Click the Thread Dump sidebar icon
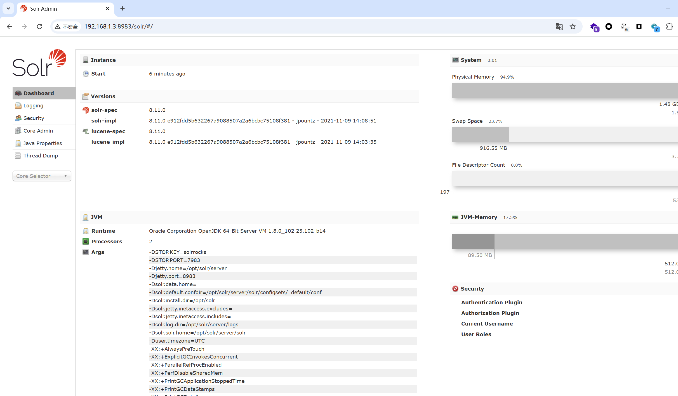 point(18,155)
